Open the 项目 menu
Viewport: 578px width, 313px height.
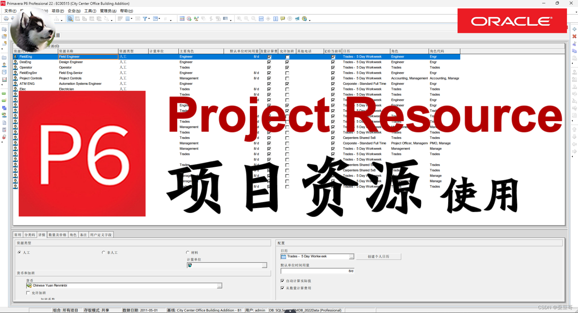(x=58, y=11)
